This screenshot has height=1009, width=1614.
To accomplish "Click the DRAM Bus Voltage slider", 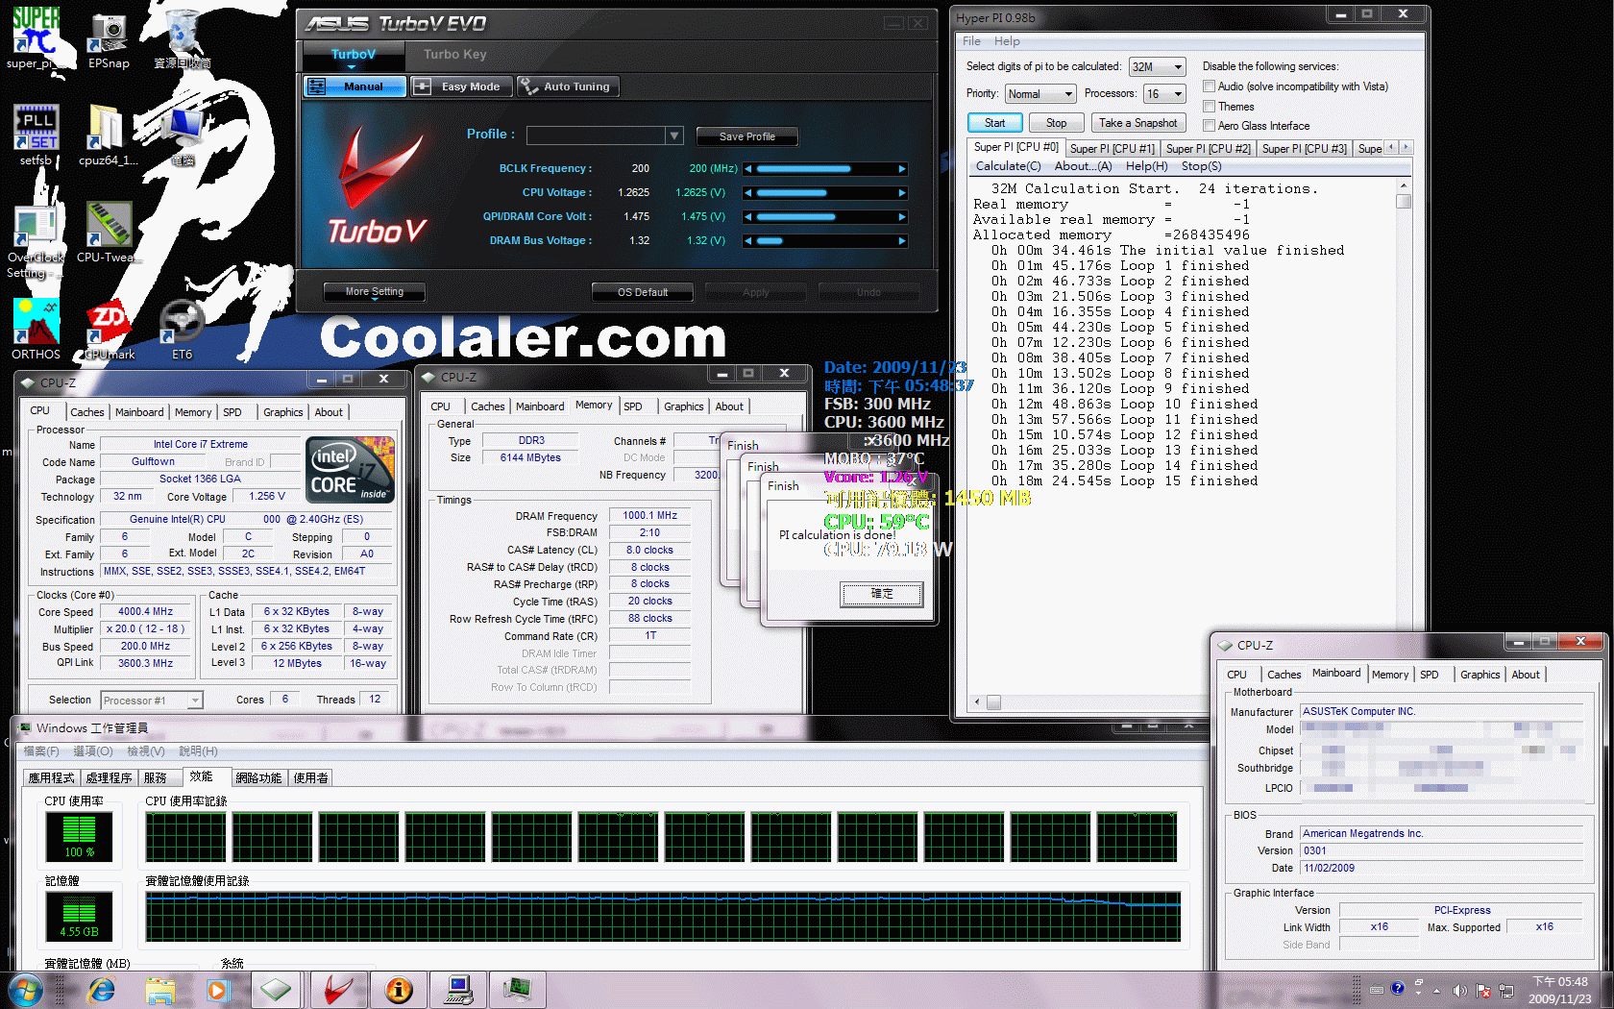I will (826, 241).
